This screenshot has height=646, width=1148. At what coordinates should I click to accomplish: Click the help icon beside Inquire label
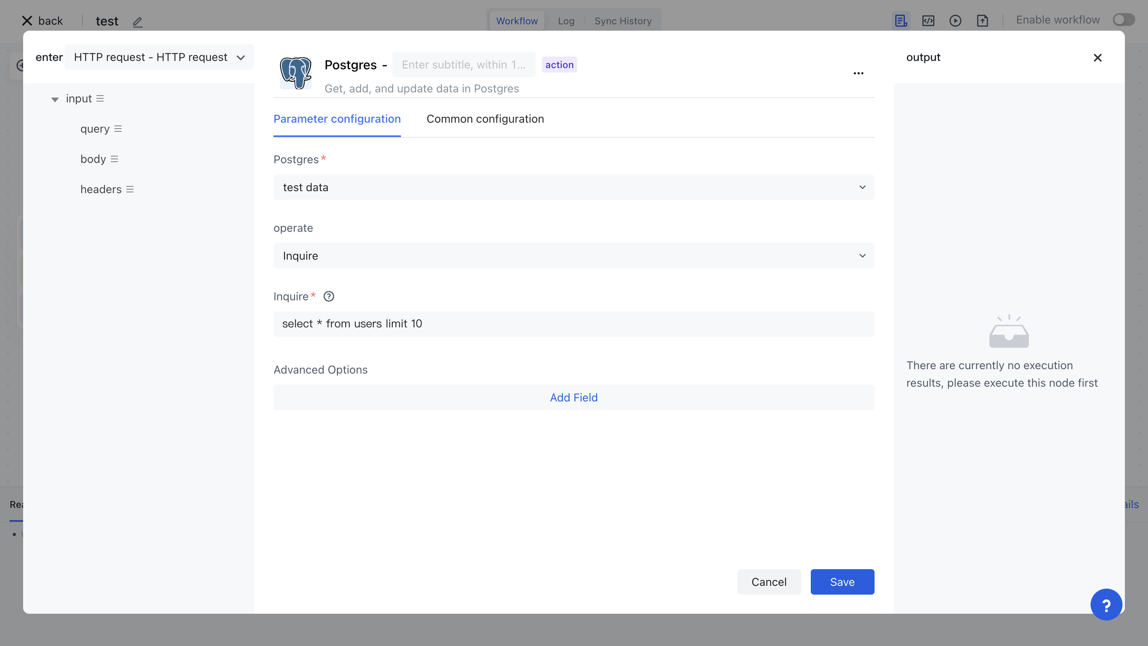(x=328, y=296)
